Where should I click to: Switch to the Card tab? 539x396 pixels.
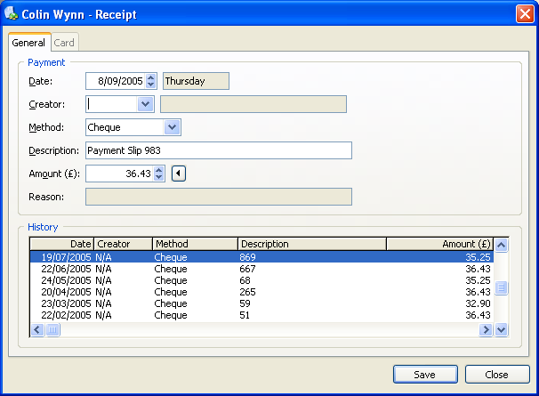pos(64,42)
